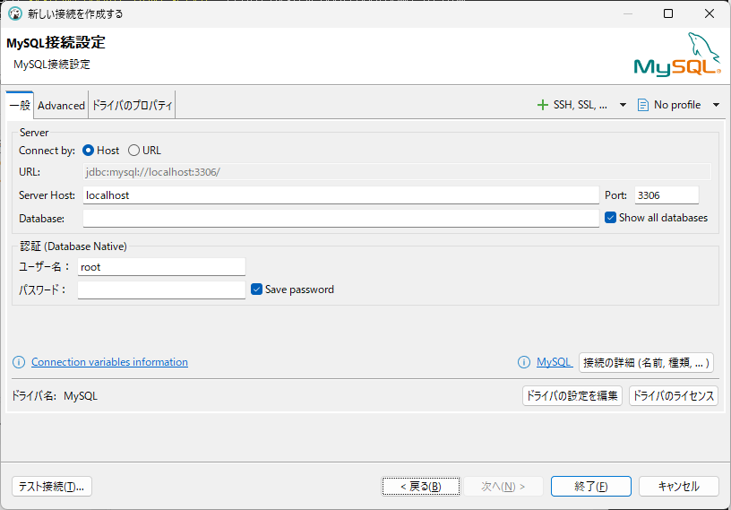Select the URL radio button
The height and width of the screenshot is (510, 731).
coord(133,151)
